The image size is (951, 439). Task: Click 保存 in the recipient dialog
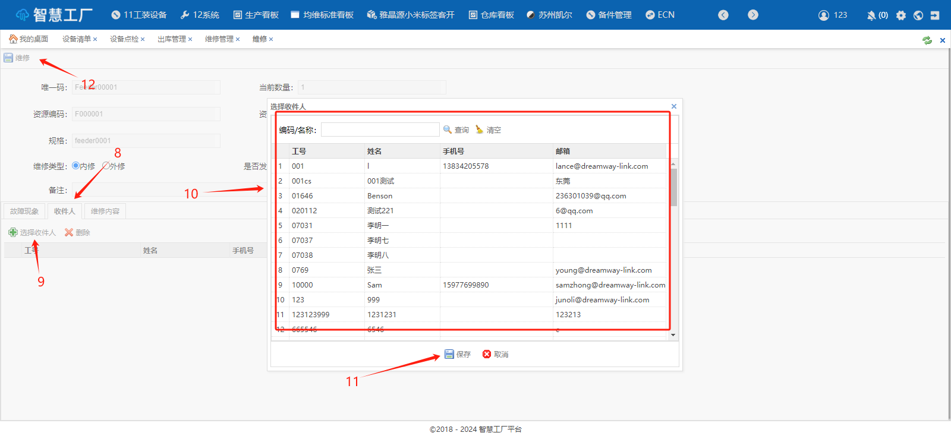pos(458,355)
